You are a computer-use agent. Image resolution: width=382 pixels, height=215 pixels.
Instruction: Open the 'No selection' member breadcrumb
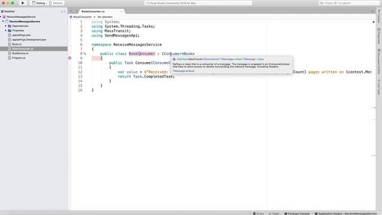(105, 17)
